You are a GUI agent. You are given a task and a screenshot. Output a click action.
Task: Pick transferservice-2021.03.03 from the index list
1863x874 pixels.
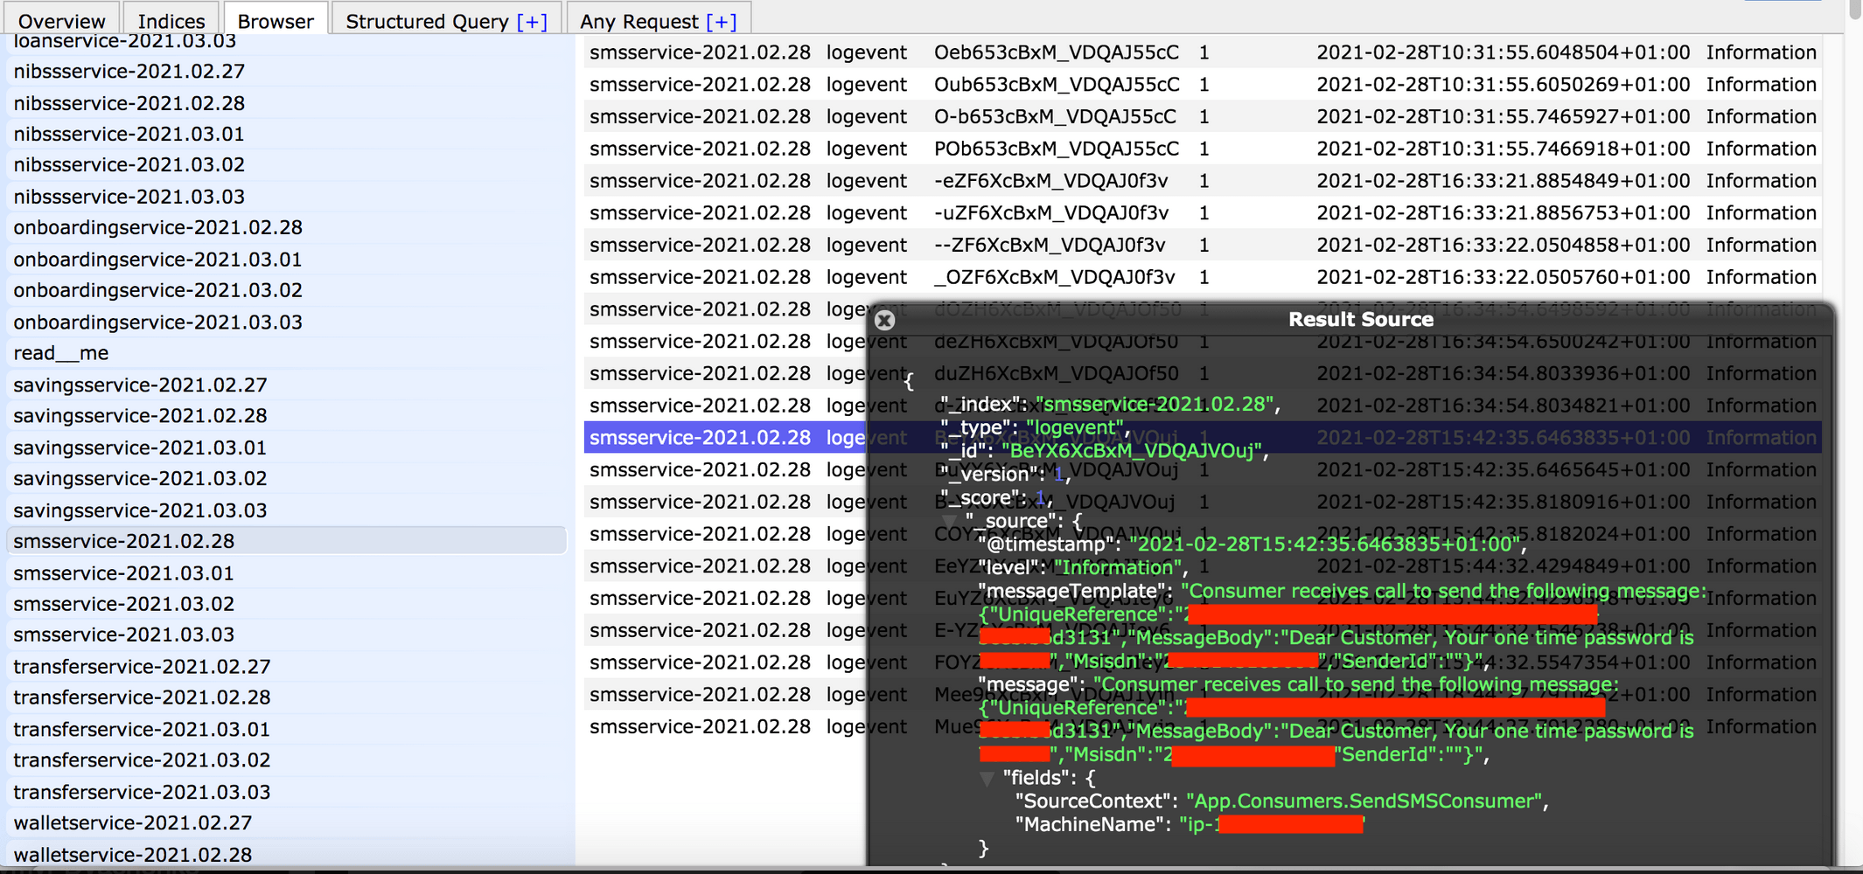pos(142,792)
